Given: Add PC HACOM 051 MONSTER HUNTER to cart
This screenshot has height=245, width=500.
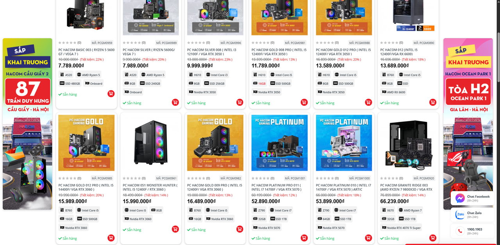Looking at the screenshot, I should coord(175,229).
